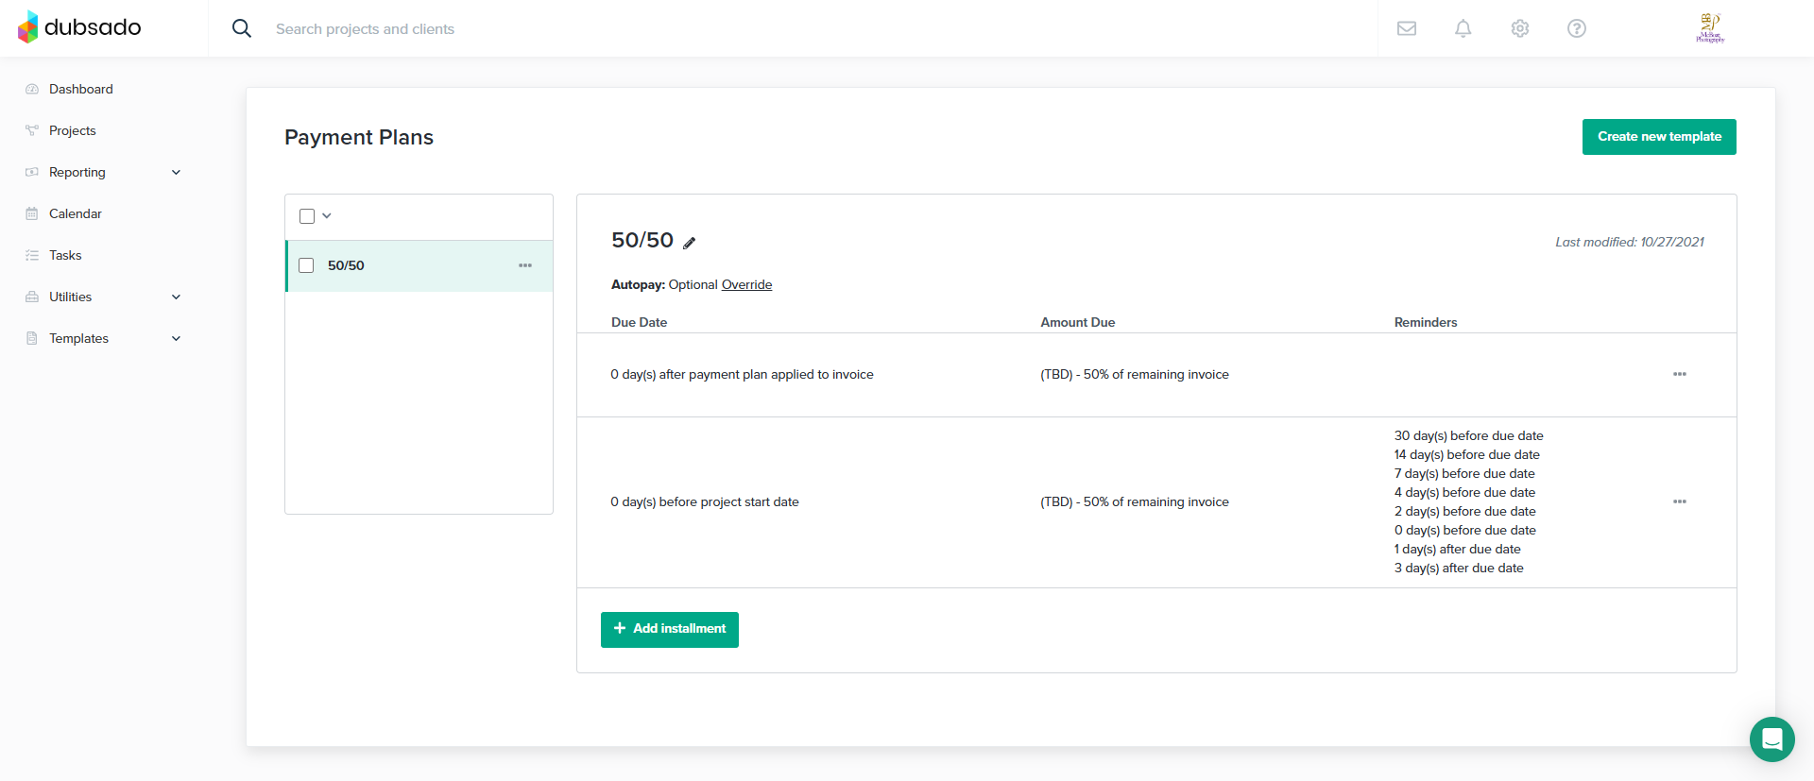Click '0 day(s) after payment plan applied to invoice'

pos(742,375)
